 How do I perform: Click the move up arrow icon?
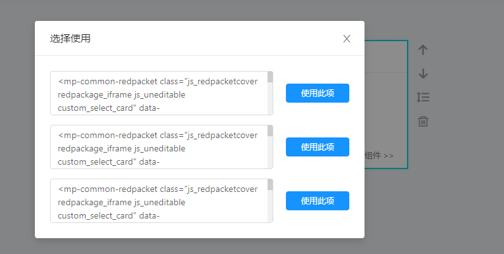click(x=423, y=50)
